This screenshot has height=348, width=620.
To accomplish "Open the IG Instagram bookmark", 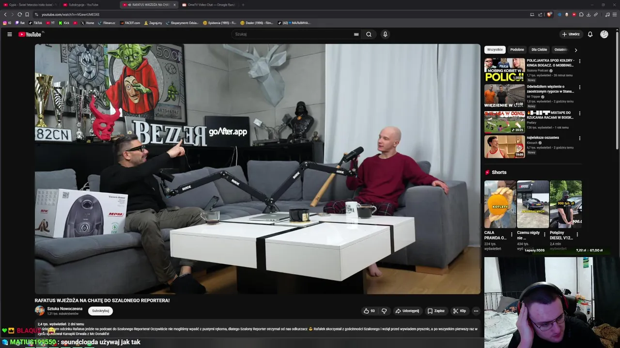I will tap(7, 23).
